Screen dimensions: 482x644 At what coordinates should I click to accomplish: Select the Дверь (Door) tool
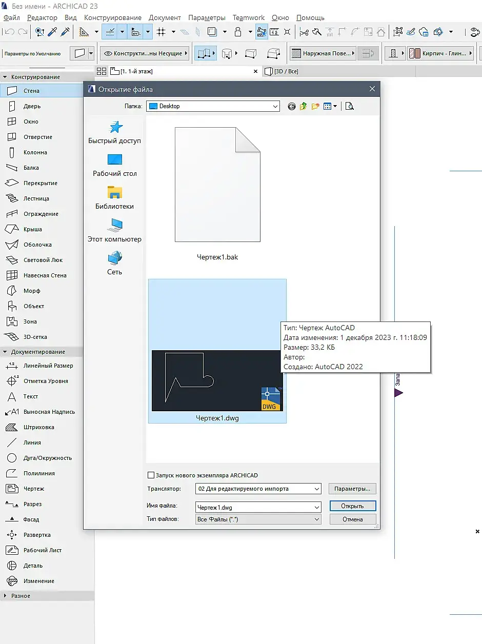pyautogui.click(x=32, y=106)
